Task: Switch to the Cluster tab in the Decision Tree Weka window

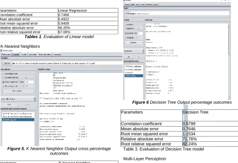Action: 137,4
